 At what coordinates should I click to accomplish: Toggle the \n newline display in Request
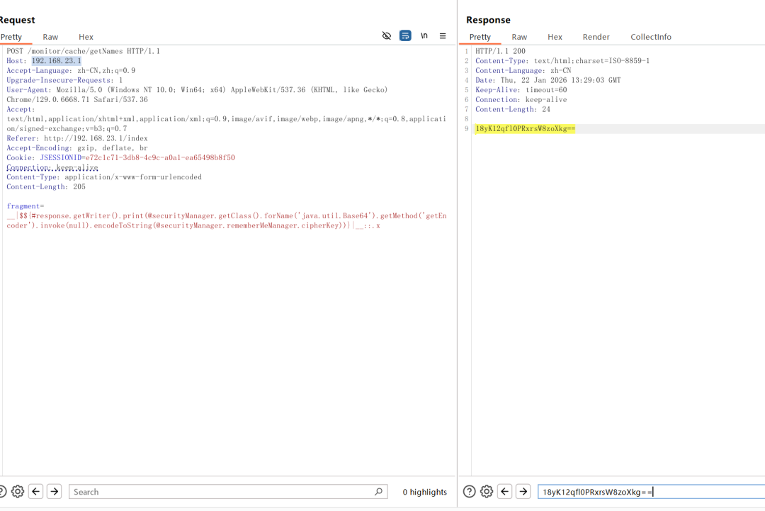424,35
